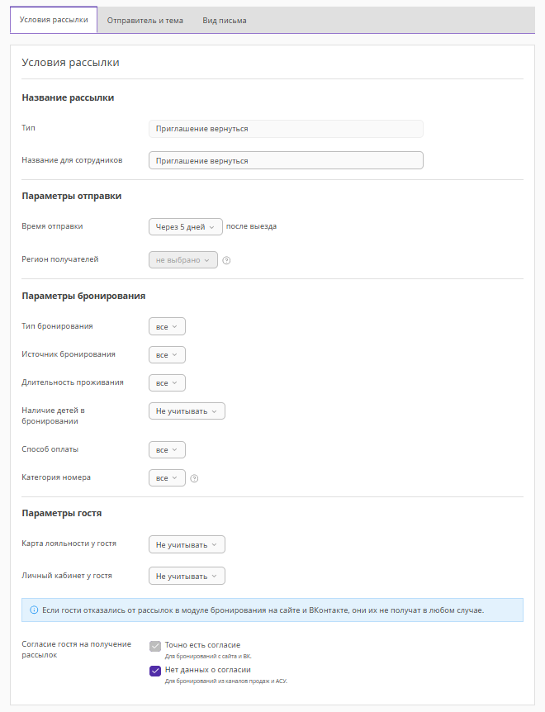Click help icon next to recipients region

(226, 260)
